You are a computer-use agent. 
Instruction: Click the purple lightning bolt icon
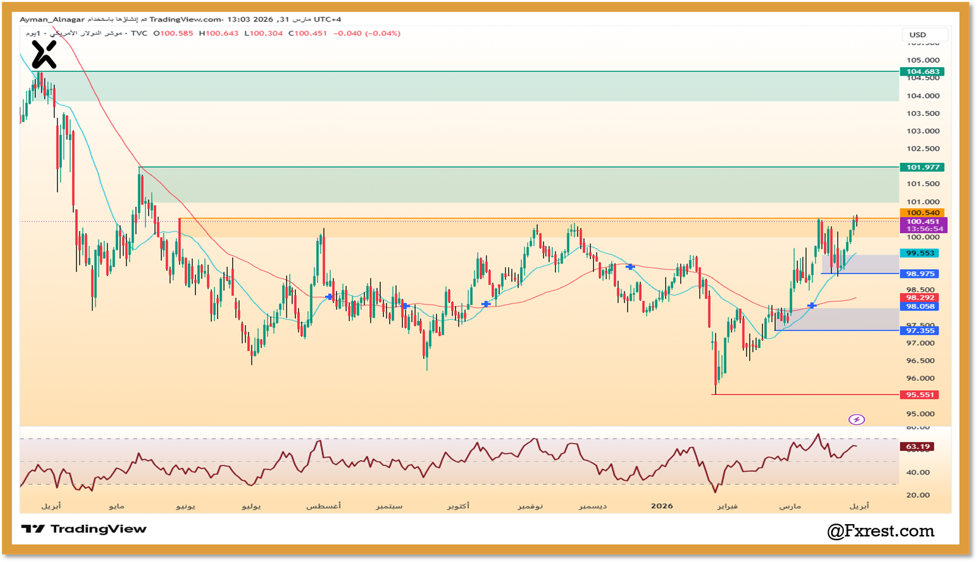[857, 419]
